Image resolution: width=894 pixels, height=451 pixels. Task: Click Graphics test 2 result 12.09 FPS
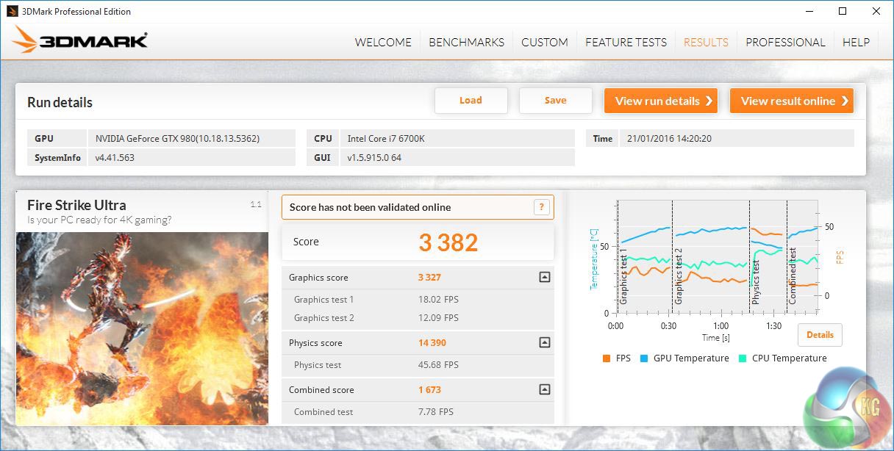(x=438, y=318)
